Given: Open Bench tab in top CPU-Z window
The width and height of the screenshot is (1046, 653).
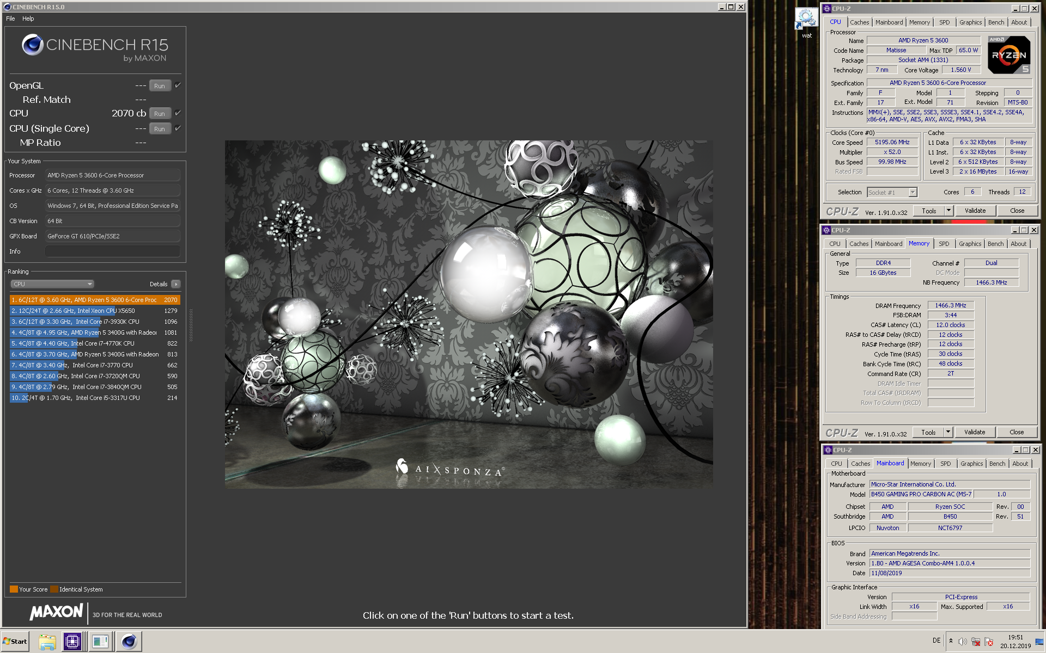Looking at the screenshot, I should (x=996, y=22).
